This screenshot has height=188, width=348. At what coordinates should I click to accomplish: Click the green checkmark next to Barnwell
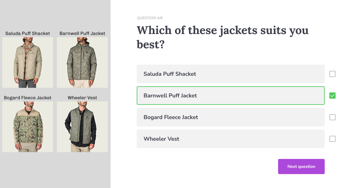point(332,96)
